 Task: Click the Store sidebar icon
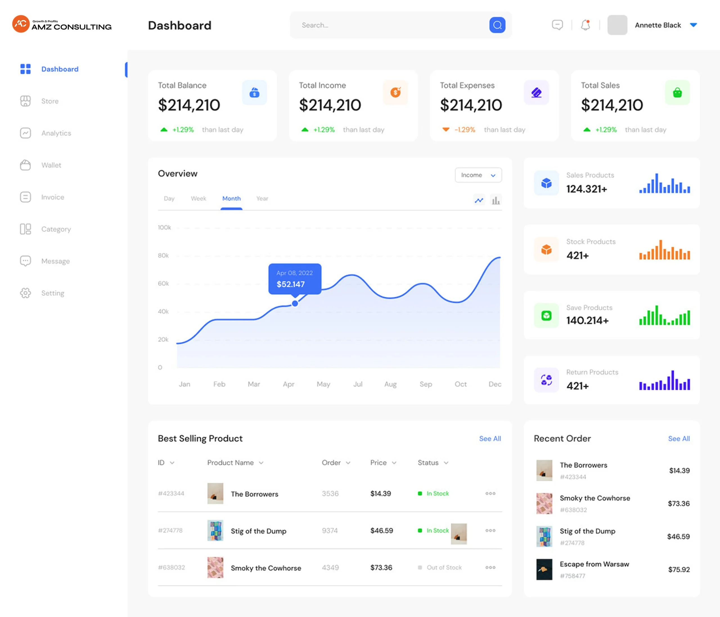pos(25,101)
